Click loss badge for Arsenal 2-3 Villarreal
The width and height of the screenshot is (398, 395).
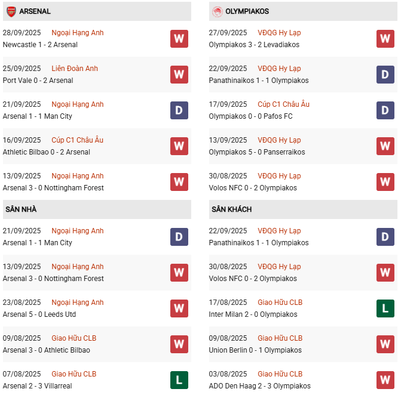[179, 380]
